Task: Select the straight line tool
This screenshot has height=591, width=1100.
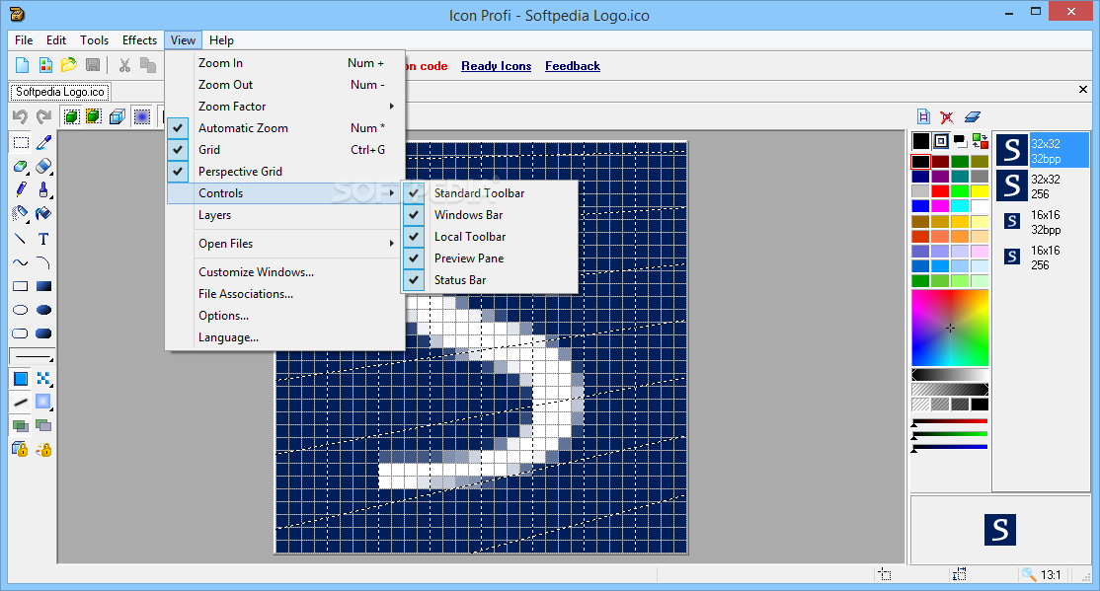Action: point(21,239)
